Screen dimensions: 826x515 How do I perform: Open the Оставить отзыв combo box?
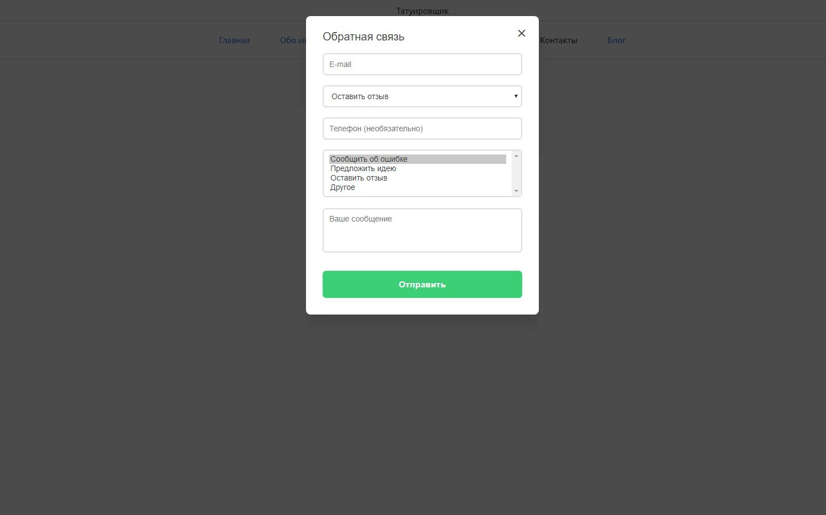416,96
